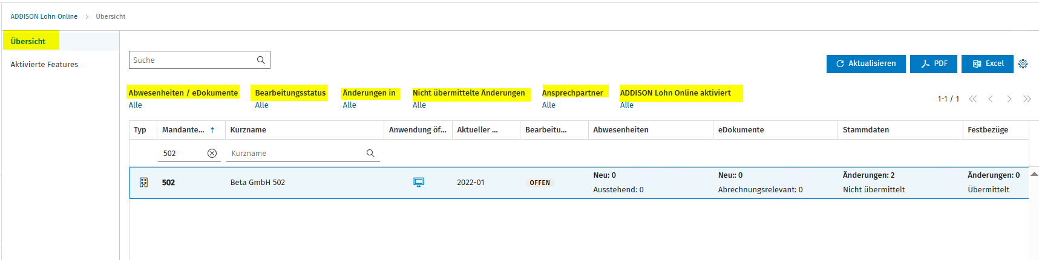1039x260 pixels.
Task: Open the Ansprechpartner filter dropdown
Action: tap(549, 105)
